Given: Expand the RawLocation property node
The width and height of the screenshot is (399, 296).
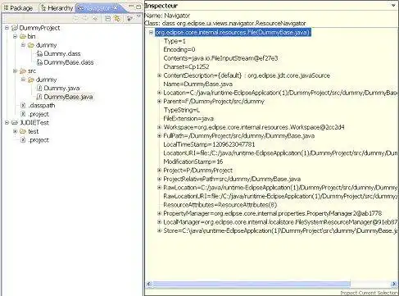Looking at the screenshot, I should pos(159,188).
